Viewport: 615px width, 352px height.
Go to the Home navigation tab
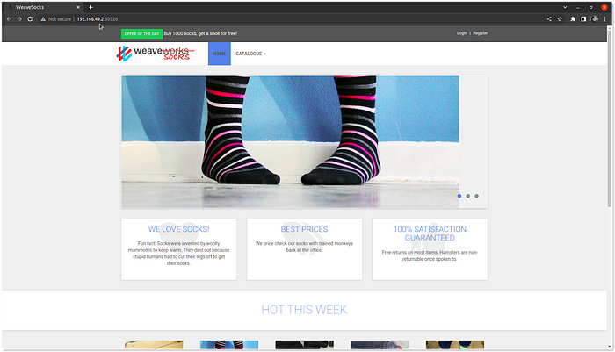(x=219, y=54)
